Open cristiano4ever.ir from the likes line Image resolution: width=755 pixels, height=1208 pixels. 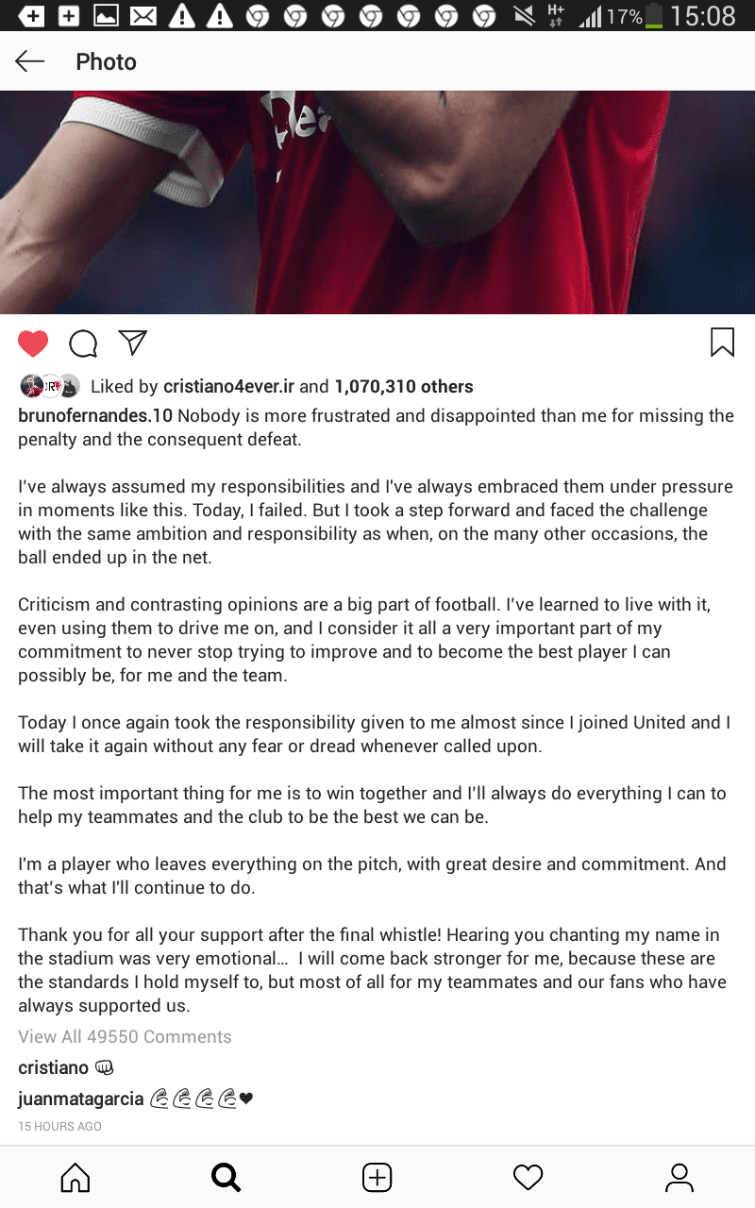228,386
